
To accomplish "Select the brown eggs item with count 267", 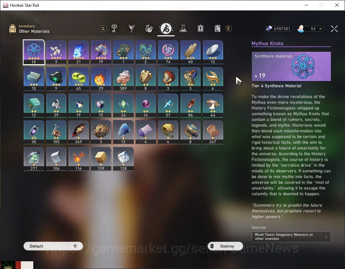I will (213, 132).
